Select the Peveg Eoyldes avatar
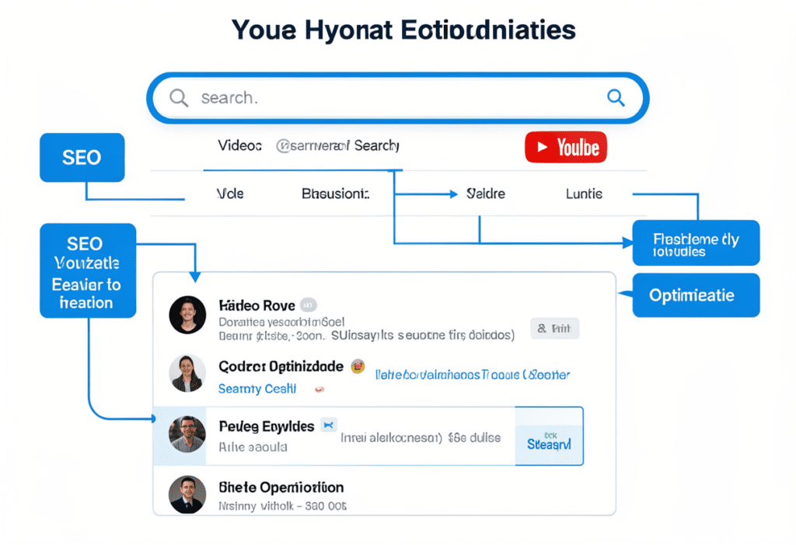The image size is (796, 545). pos(187,434)
